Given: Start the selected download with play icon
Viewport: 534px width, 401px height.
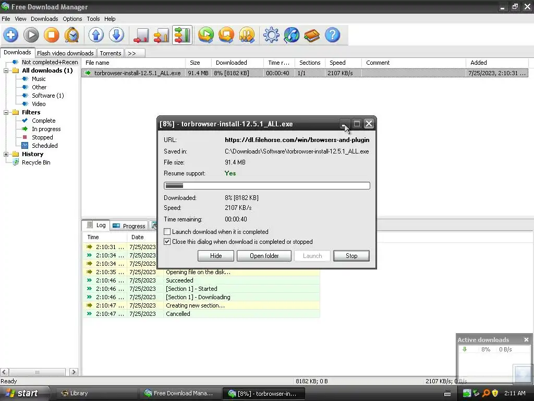Looking at the screenshot, I should [31, 35].
